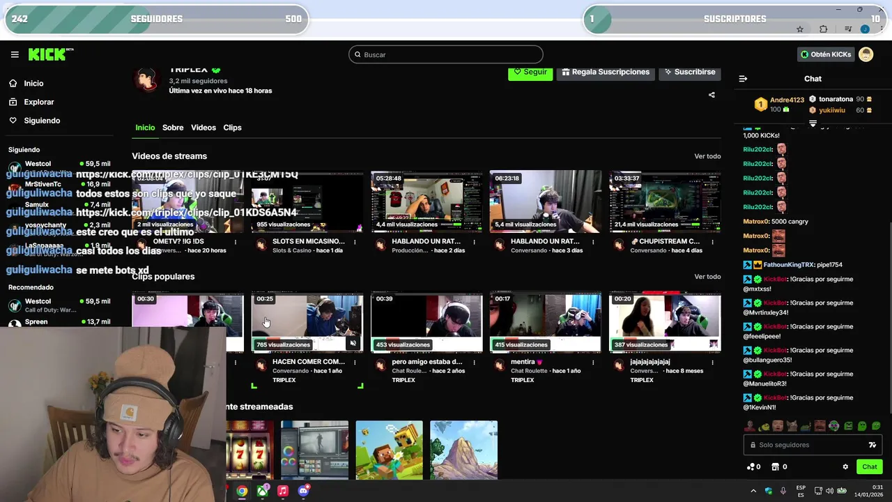Click the Buscar search field
Image resolution: width=892 pixels, height=502 pixels.
446,54
